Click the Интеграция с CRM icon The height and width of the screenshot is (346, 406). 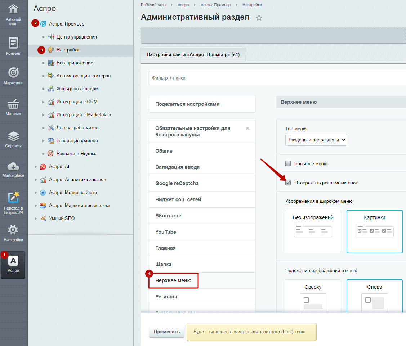click(x=51, y=102)
